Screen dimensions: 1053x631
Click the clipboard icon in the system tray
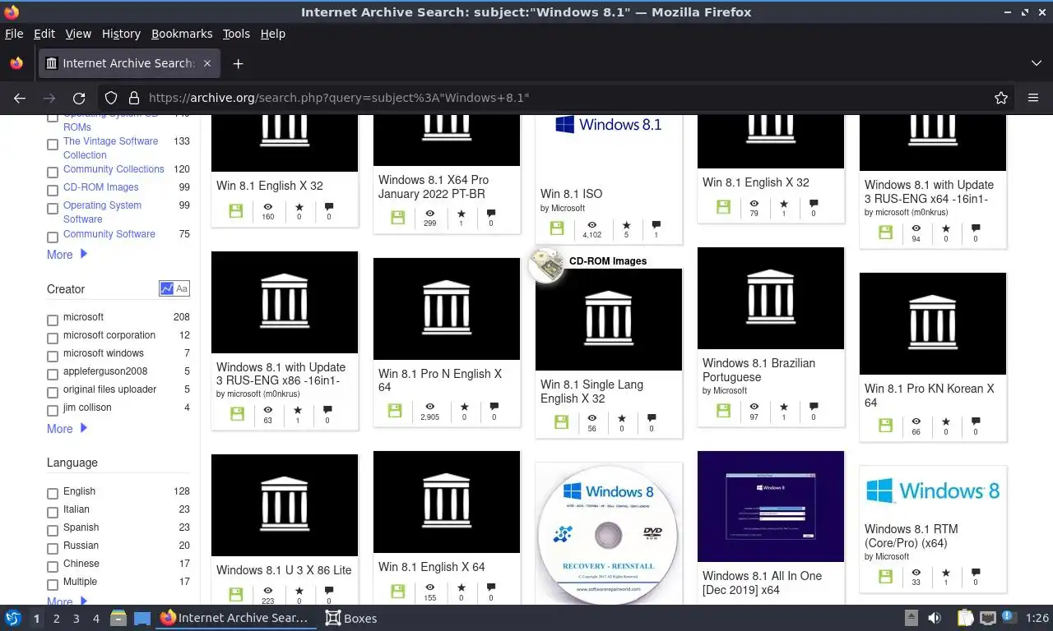965,618
